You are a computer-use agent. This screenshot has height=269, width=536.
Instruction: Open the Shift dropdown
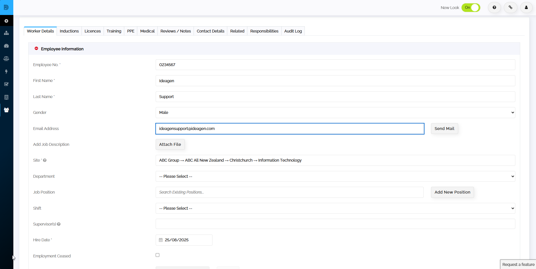[x=335, y=208]
